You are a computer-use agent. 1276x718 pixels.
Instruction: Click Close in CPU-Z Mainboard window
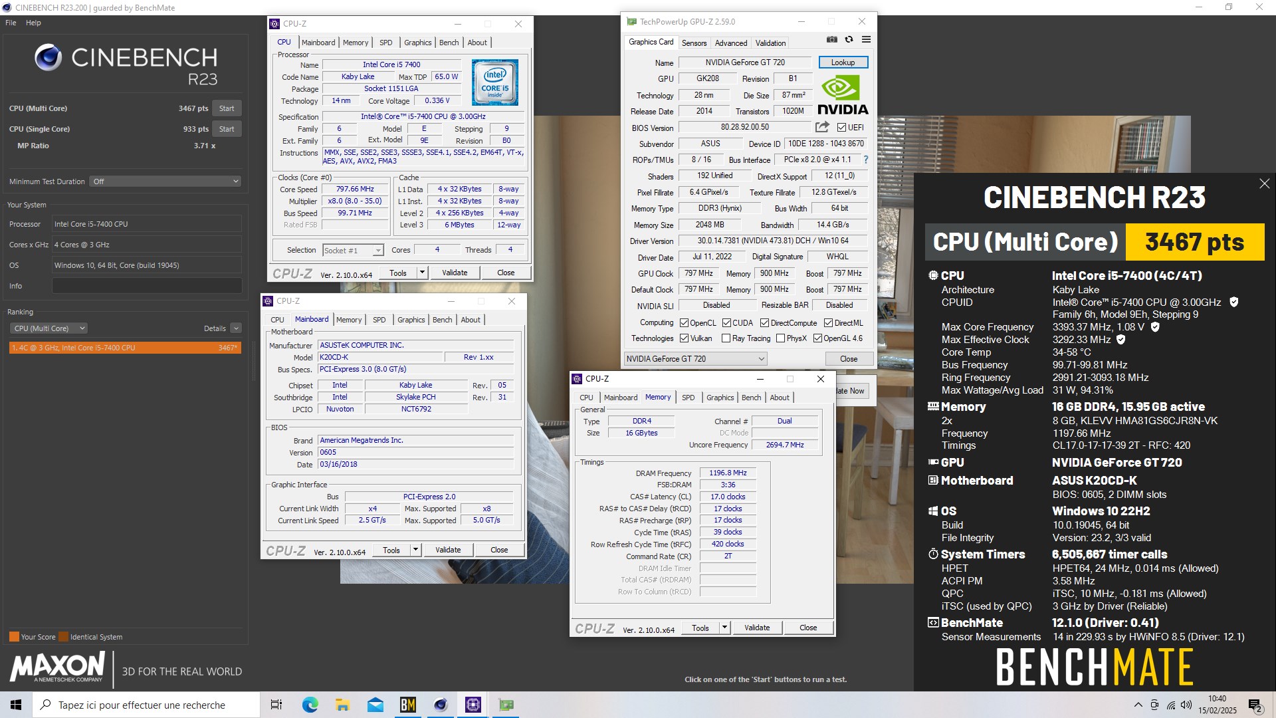pos(499,550)
